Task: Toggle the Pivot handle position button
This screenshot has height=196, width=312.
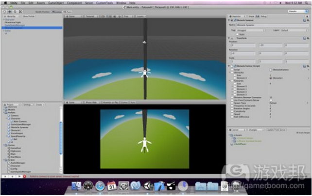Action: click(x=68, y=12)
